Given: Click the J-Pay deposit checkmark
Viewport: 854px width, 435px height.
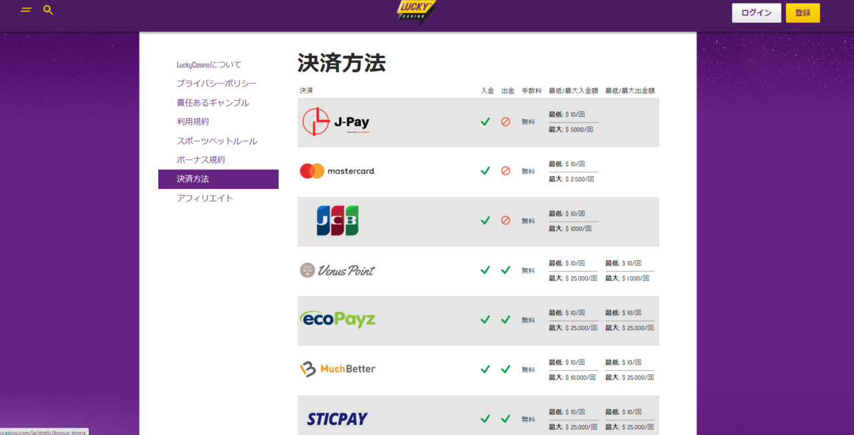Looking at the screenshot, I should click(x=485, y=121).
